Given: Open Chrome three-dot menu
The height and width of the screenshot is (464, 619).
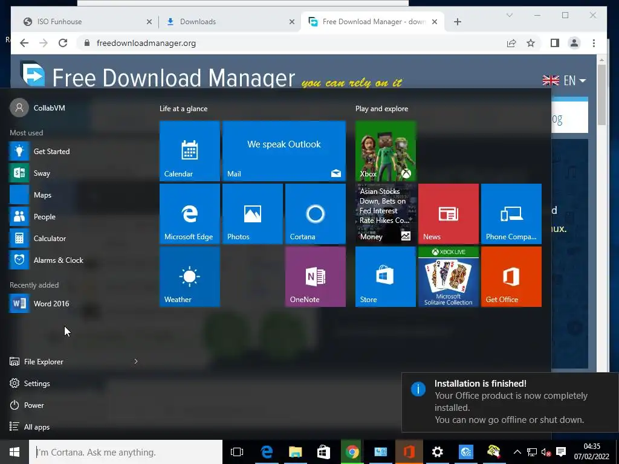Looking at the screenshot, I should (594, 43).
